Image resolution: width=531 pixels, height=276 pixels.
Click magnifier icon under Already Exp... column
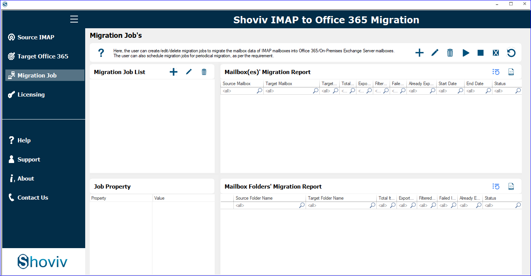pyautogui.click(x=433, y=91)
